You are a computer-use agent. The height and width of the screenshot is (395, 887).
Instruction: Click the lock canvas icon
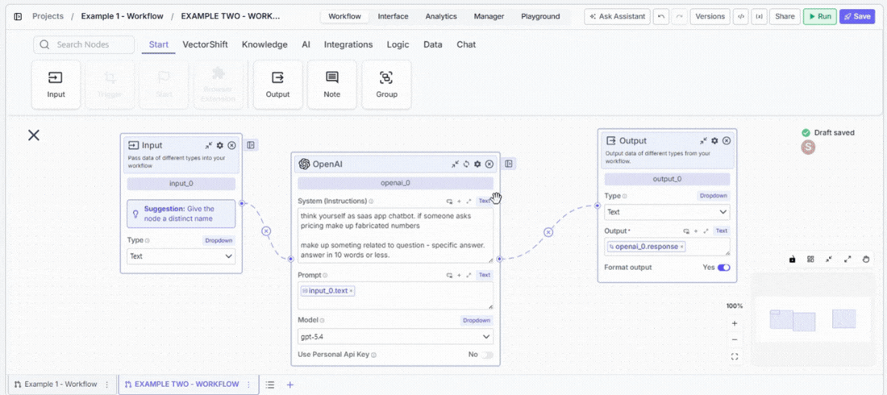tap(792, 260)
